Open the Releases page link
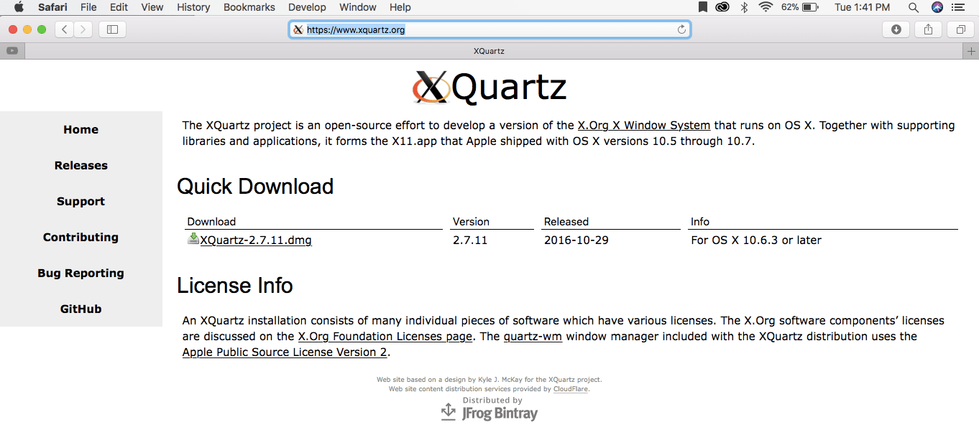This screenshot has height=435, width=979. point(81,166)
